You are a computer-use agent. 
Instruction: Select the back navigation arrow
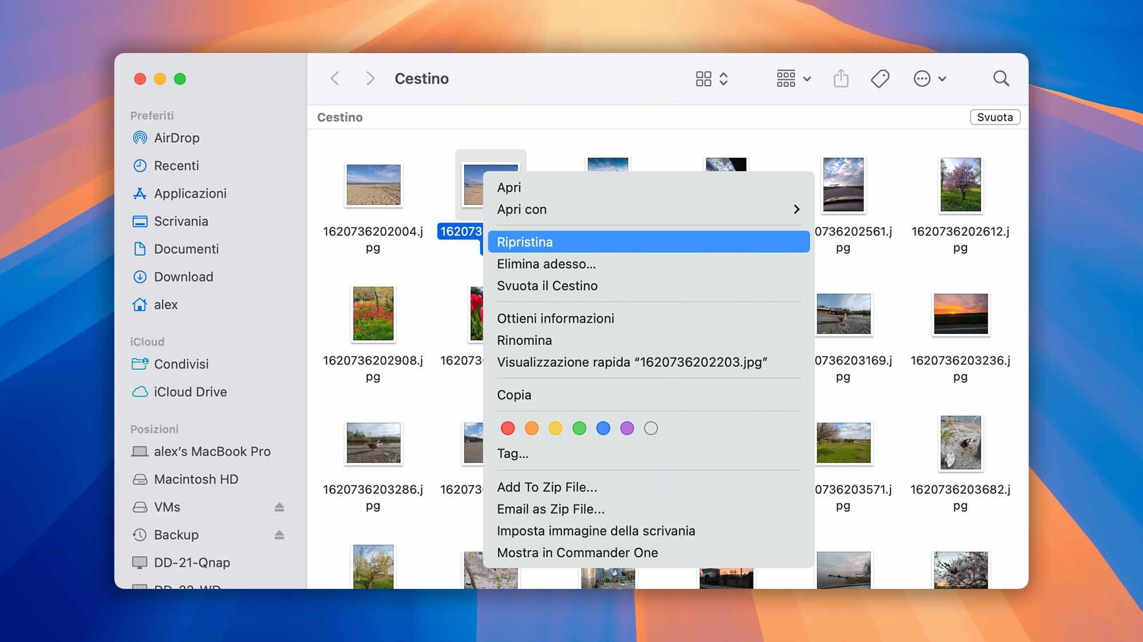335,78
